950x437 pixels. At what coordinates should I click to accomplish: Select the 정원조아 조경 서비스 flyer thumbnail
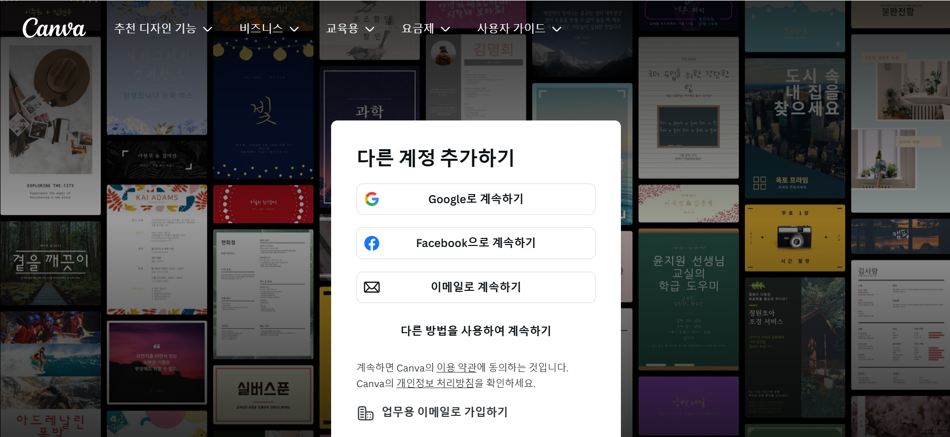[x=795, y=348]
